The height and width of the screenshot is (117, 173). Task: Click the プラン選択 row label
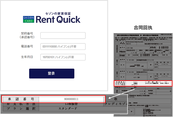21,109
